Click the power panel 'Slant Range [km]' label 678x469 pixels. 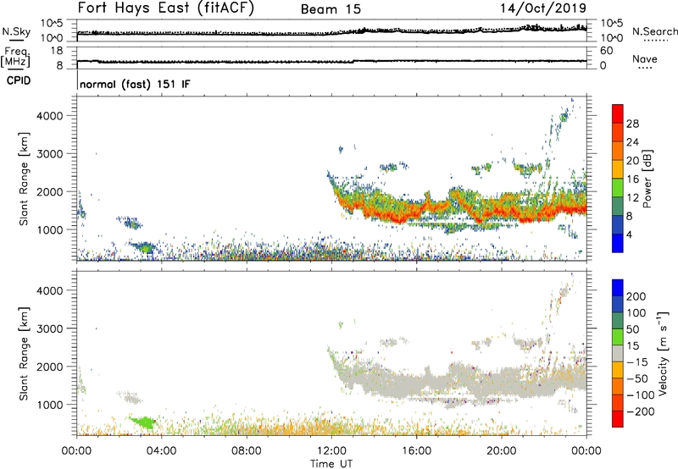[24, 179]
